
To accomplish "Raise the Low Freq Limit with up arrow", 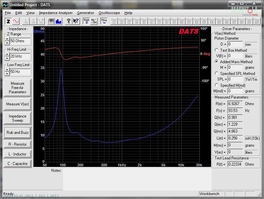I will [x=7, y=70].
